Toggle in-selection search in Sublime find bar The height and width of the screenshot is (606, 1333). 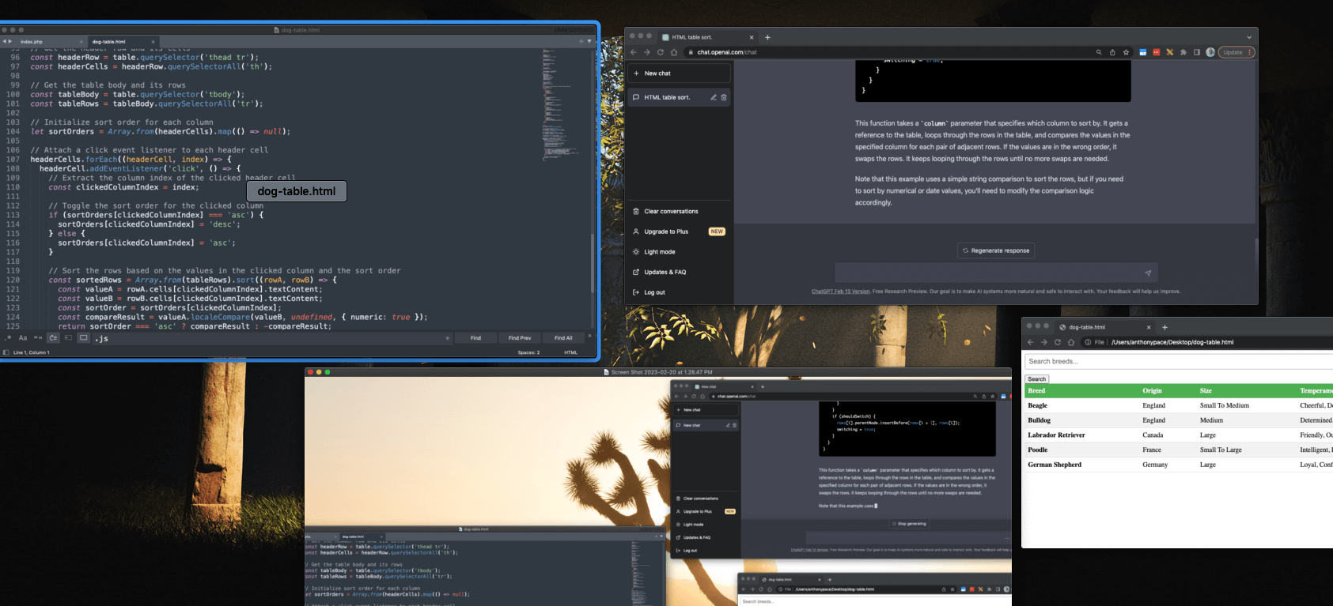click(68, 338)
